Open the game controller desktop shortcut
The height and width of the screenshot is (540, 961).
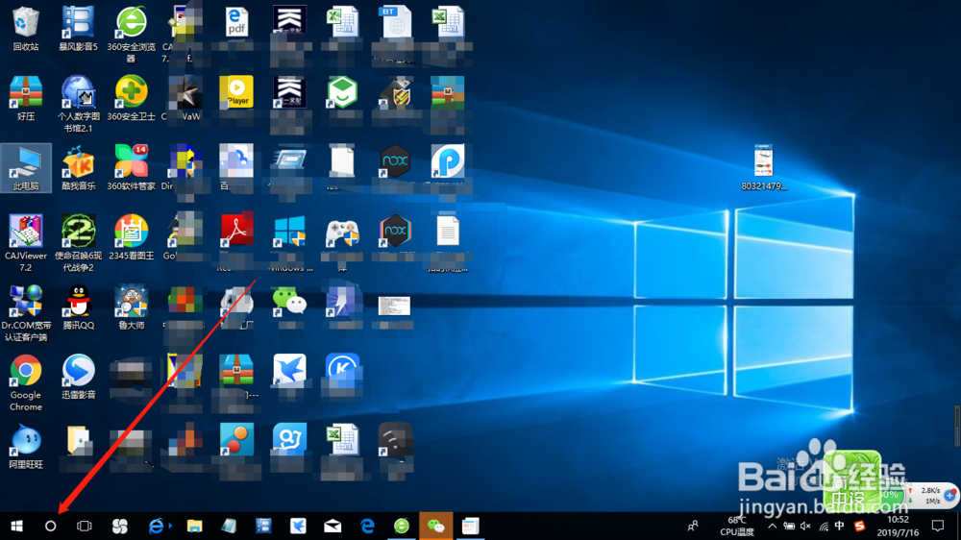342,232
